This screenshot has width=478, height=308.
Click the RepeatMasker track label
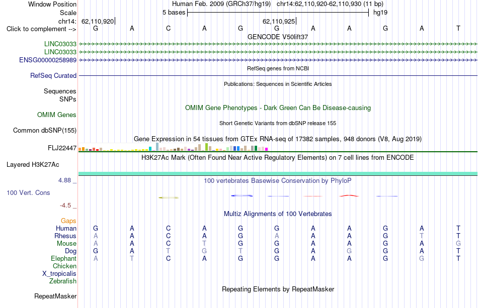(55, 296)
